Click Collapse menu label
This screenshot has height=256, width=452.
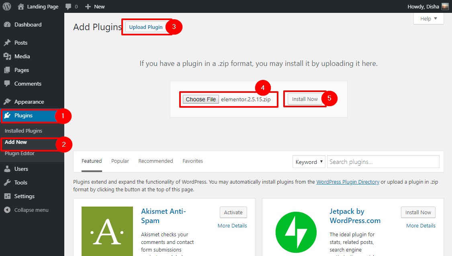pyautogui.click(x=31, y=210)
